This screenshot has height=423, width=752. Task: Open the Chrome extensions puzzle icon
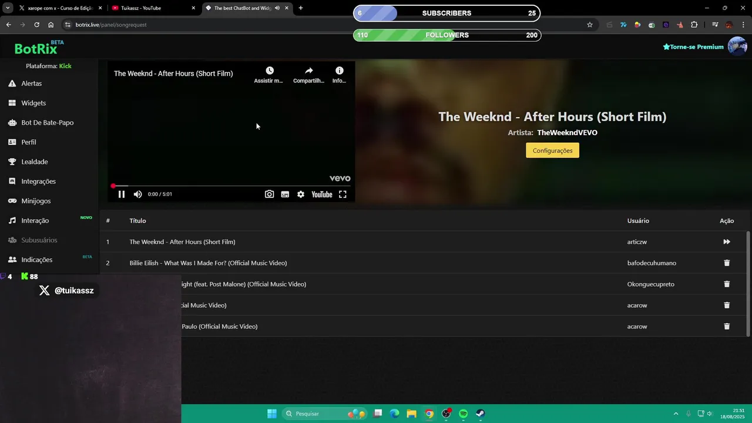[694, 25]
